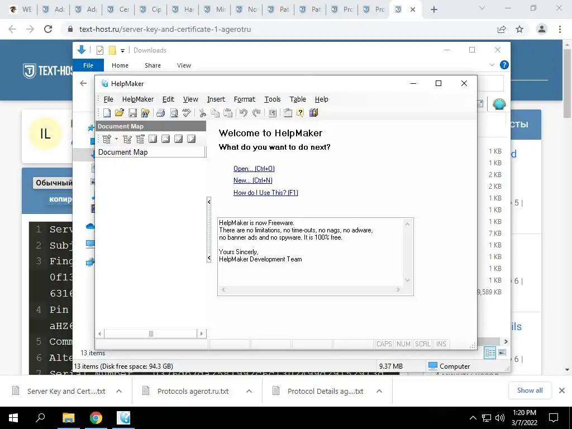Open Chrome three-dot menu

pyautogui.click(x=560, y=29)
